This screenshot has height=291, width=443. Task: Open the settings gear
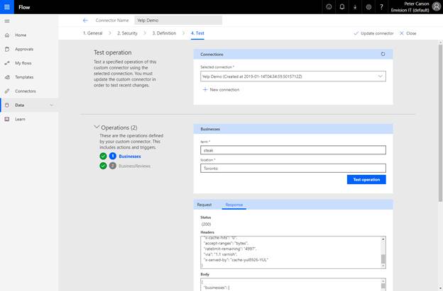tap(368, 7)
